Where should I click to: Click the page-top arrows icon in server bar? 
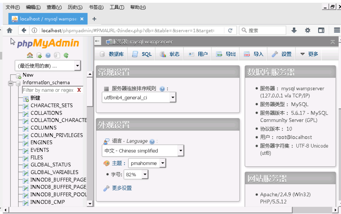(333, 42)
